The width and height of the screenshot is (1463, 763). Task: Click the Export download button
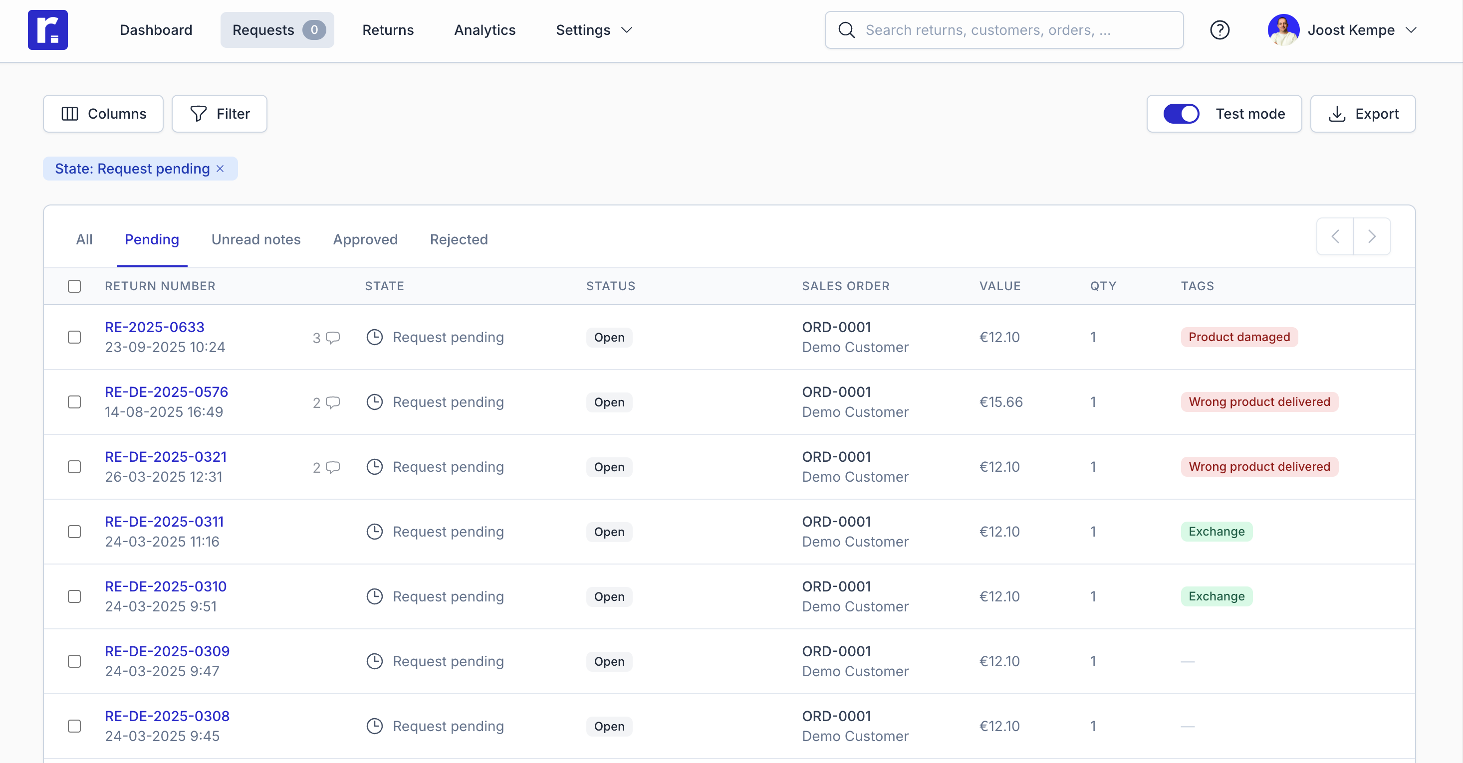point(1363,114)
